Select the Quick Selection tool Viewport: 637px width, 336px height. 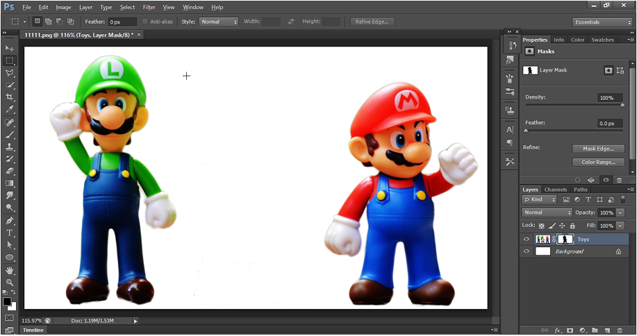9,85
